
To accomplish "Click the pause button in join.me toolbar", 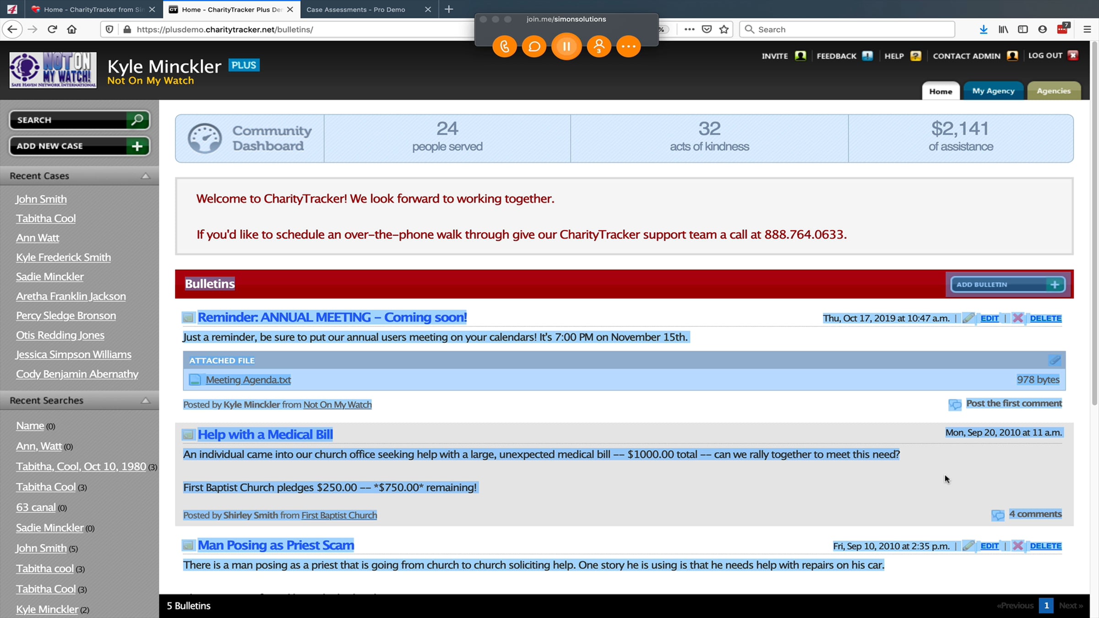I will (x=566, y=46).
